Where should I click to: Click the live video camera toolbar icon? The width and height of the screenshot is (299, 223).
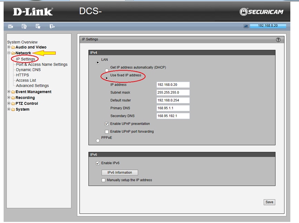click(11, 26)
